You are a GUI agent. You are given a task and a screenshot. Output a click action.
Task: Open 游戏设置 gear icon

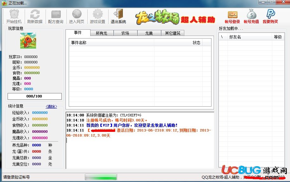pos(98,14)
